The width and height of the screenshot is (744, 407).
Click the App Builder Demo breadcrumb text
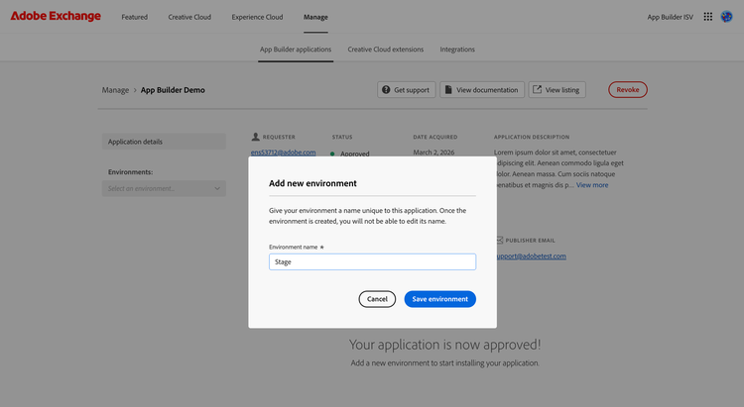[173, 90]
